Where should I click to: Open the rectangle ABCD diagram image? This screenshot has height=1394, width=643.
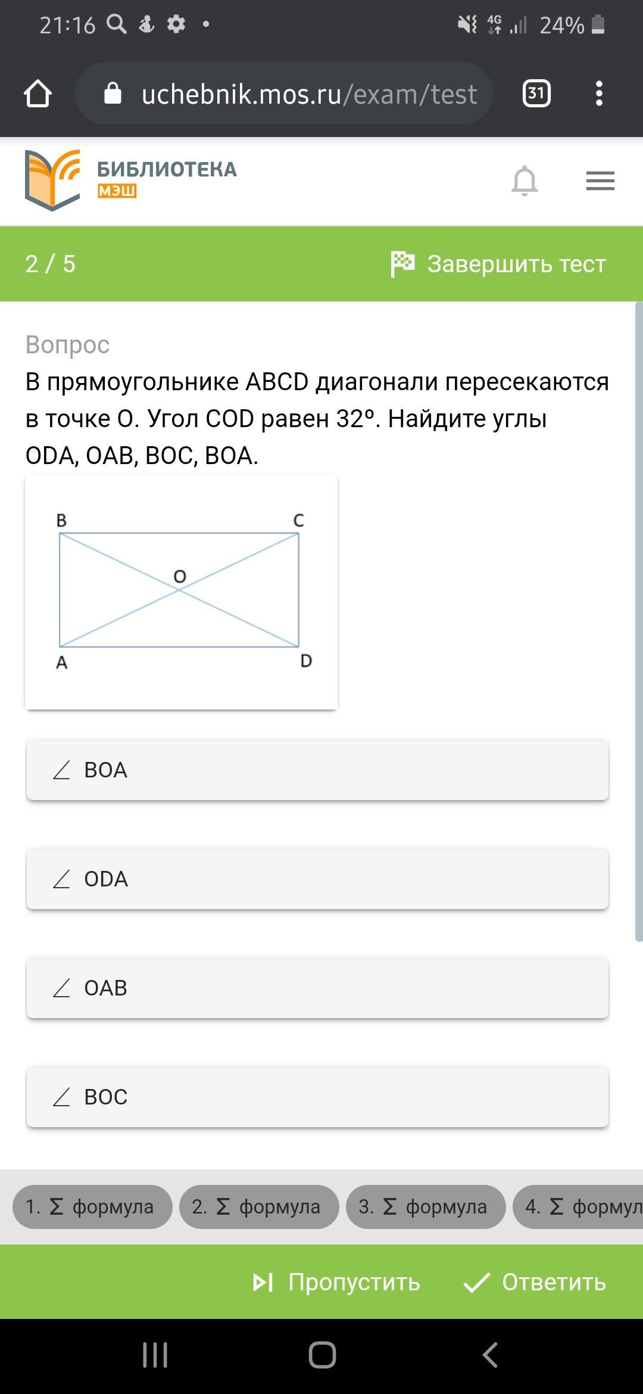pos(181,592)
